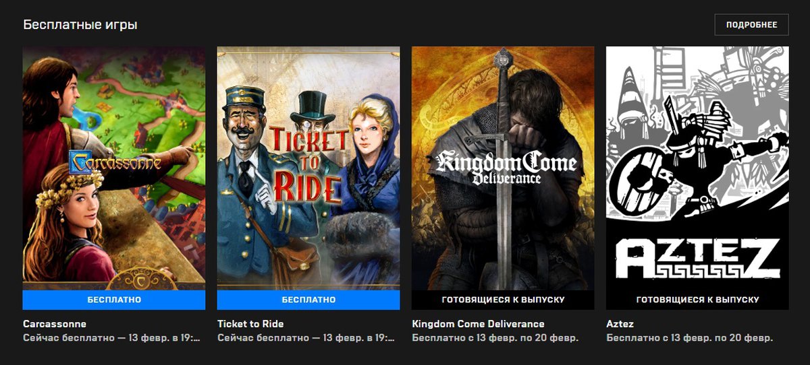810x365 pixels.
Task: Click Aztez's free dates 13–20 февр. text
Action: (x=689, y=337)
